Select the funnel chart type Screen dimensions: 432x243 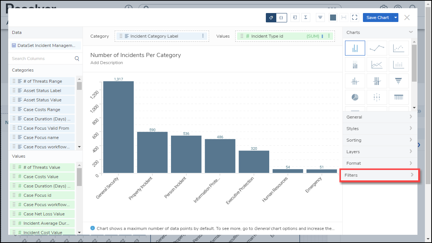[398, 81]
